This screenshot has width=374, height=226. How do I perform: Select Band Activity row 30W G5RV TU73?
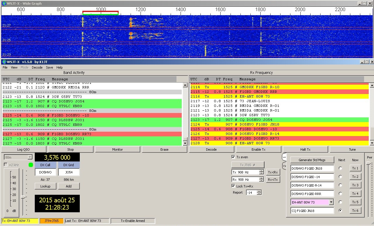(92, 97)
